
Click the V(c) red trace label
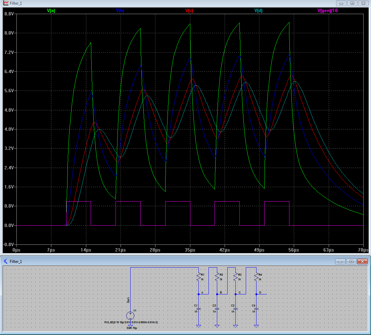point(189,10)
